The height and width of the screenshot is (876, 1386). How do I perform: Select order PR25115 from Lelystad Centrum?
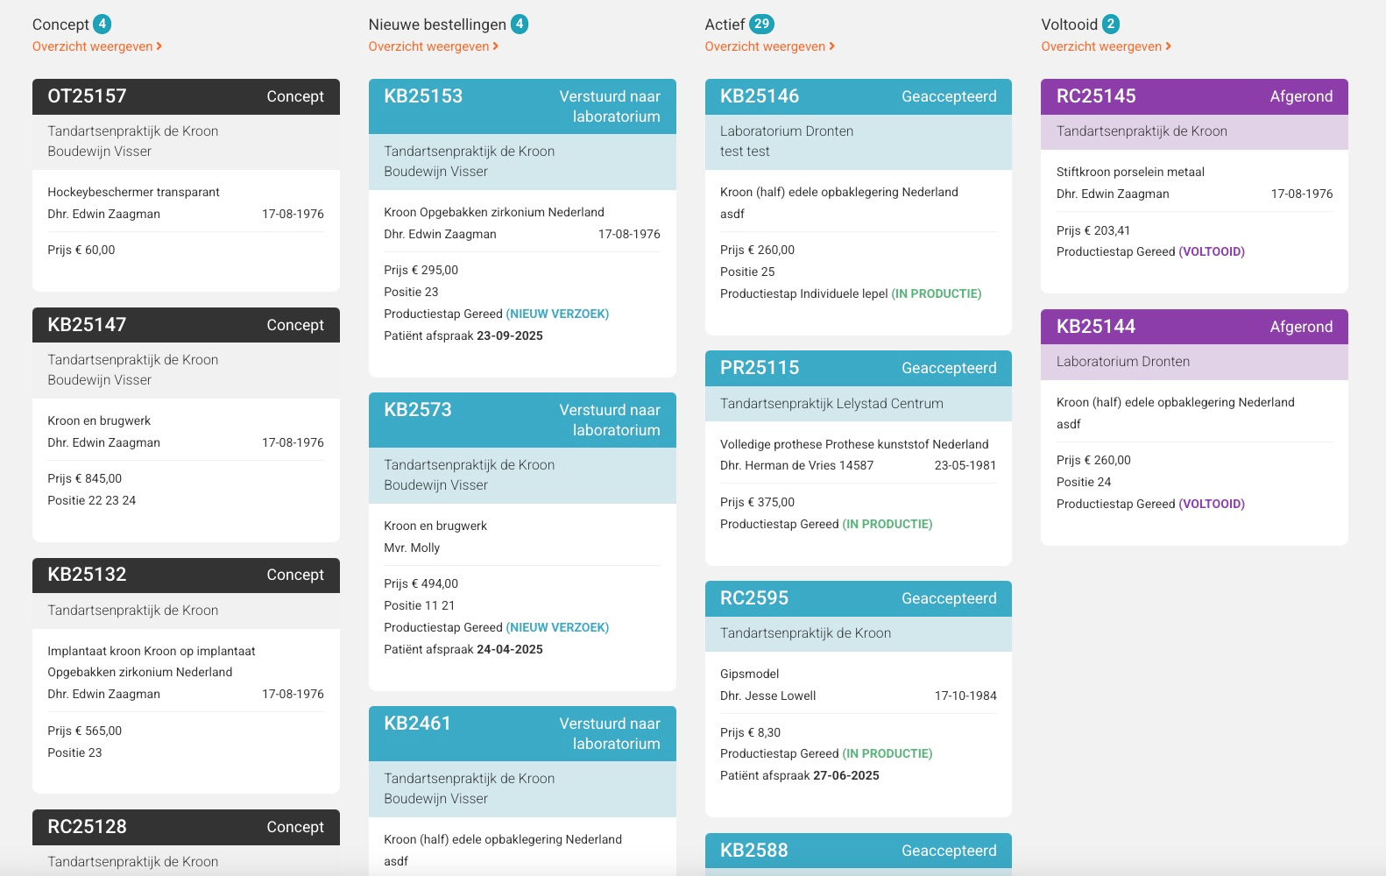coord(858,368)
